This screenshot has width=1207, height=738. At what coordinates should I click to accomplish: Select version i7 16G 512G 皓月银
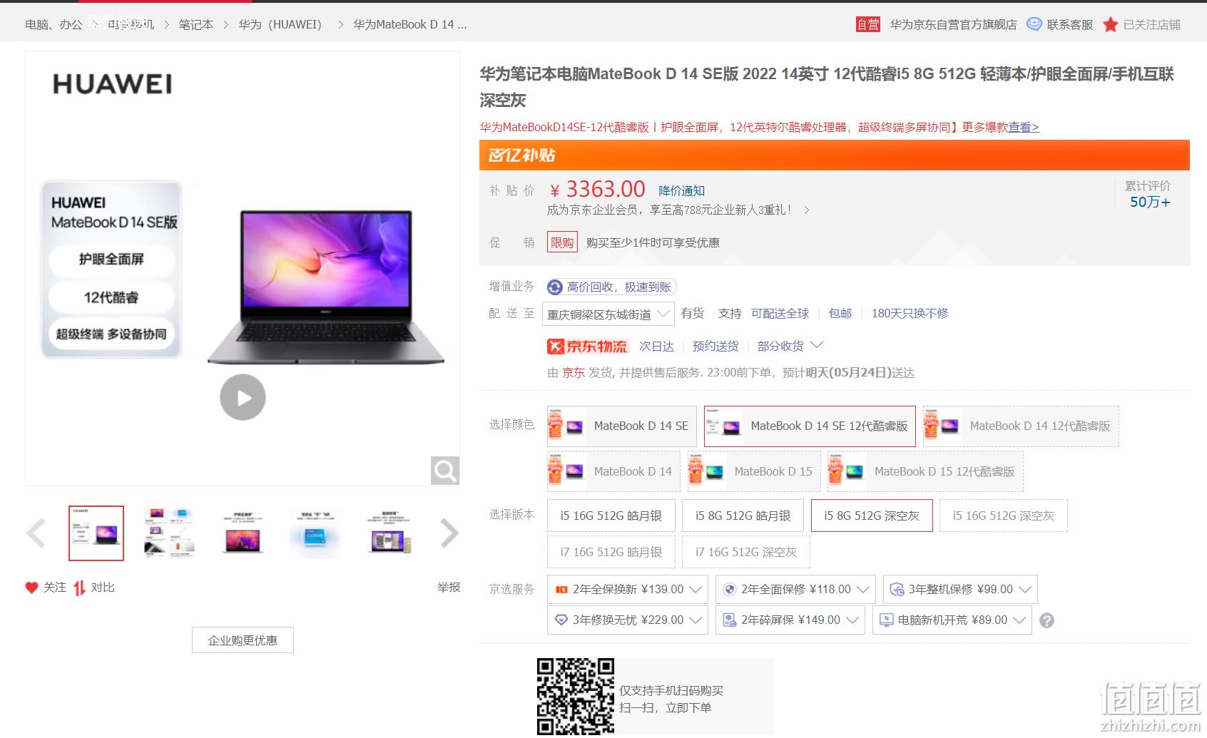tap(611, 552)
